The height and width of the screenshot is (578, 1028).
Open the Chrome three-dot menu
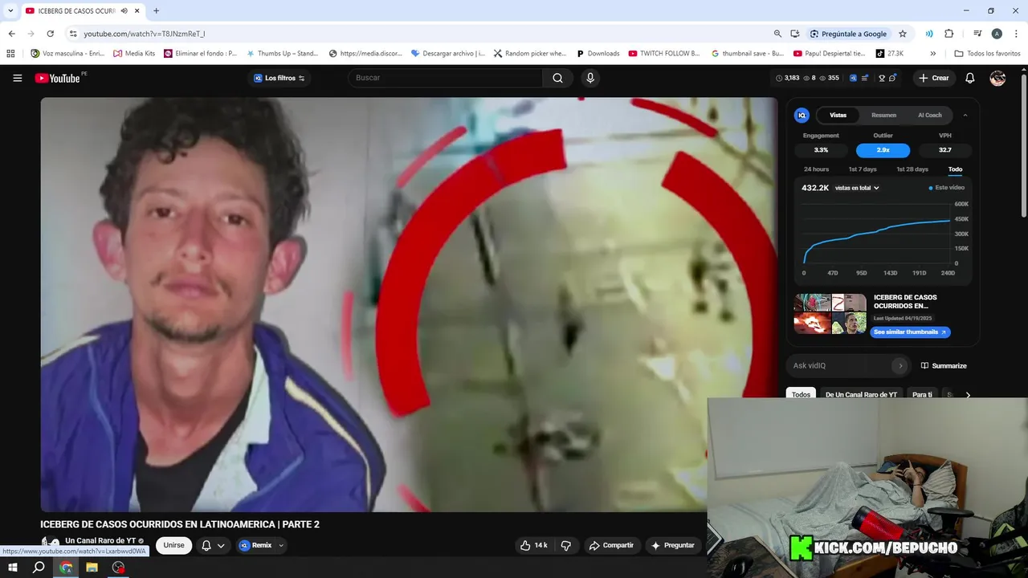(1014, 34)
